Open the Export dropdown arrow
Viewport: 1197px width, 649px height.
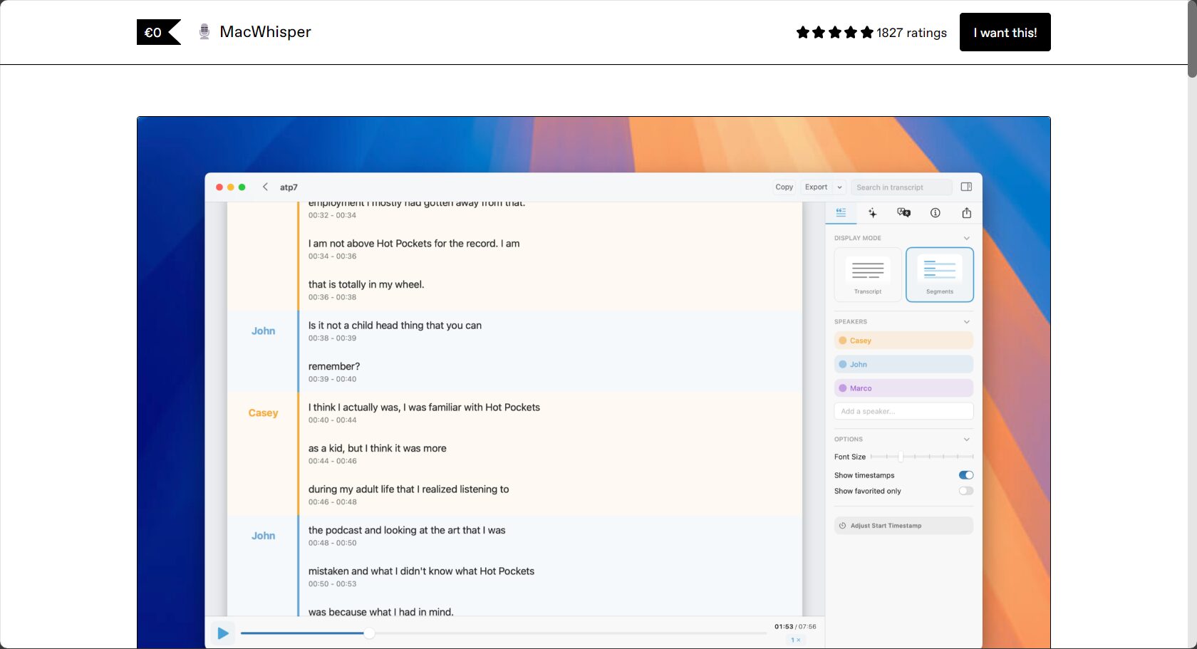point(839,187)
